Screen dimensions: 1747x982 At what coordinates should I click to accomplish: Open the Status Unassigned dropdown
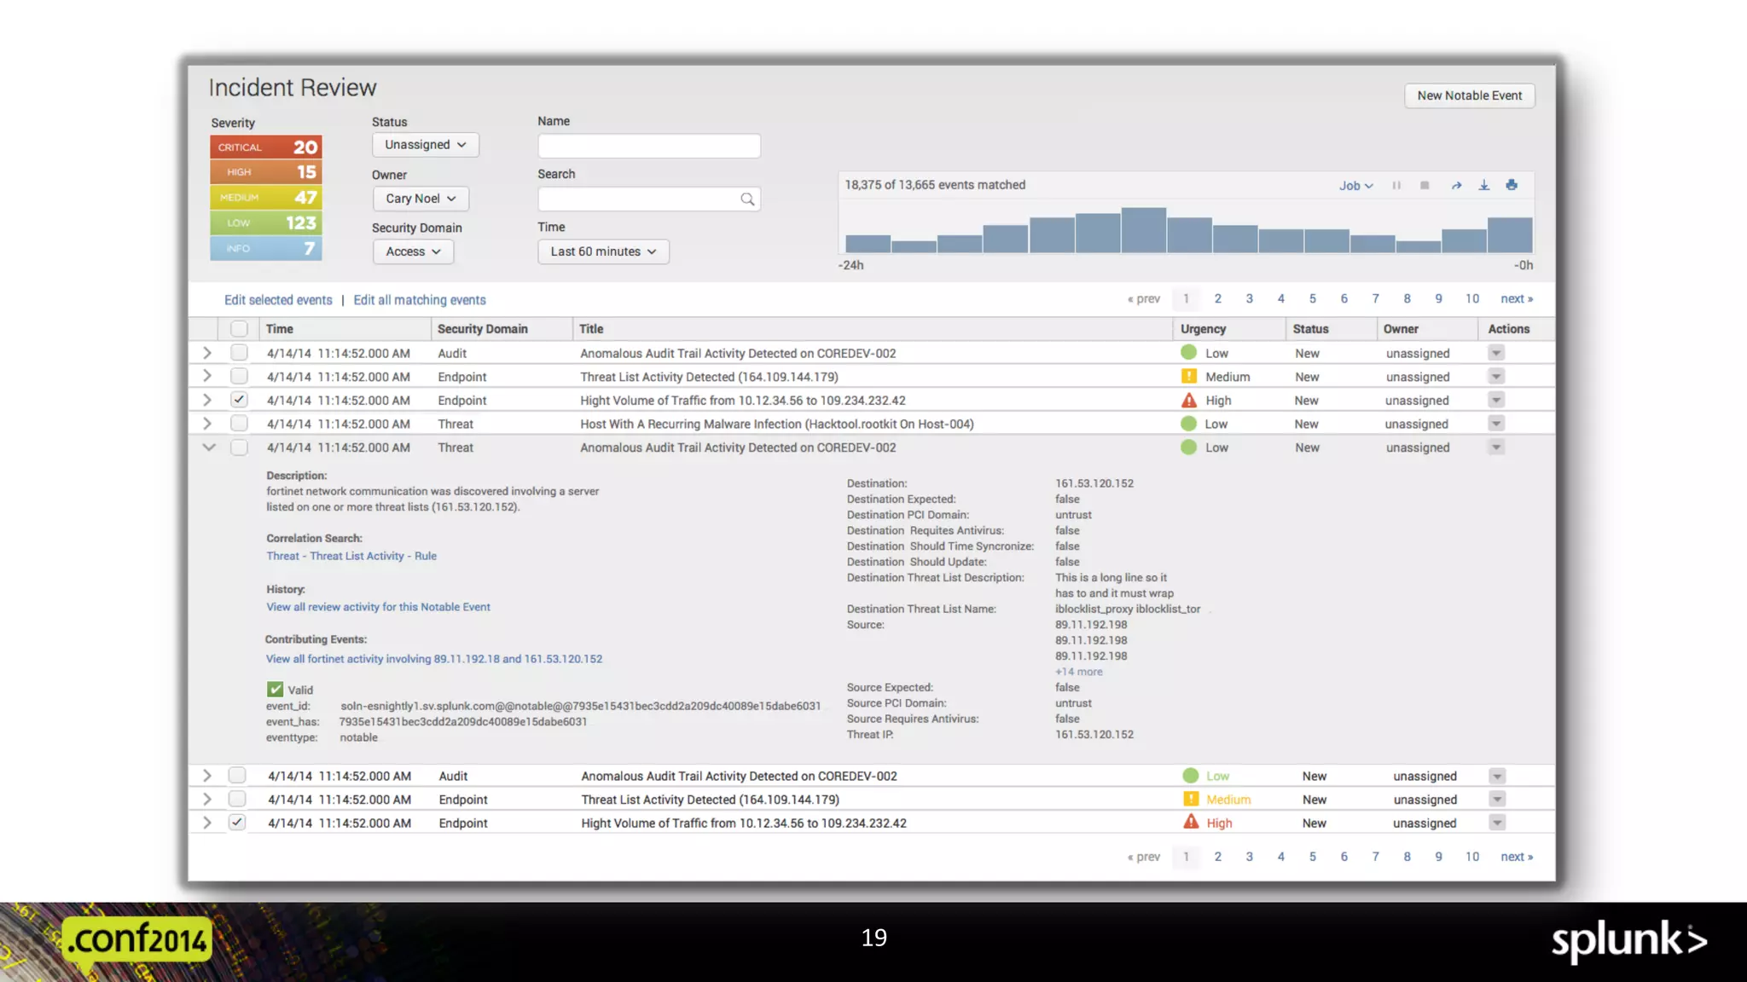[425, 145]
